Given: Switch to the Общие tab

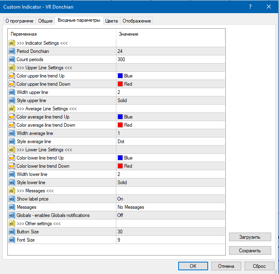Looking at the screenshot, I should coord(45,21).
